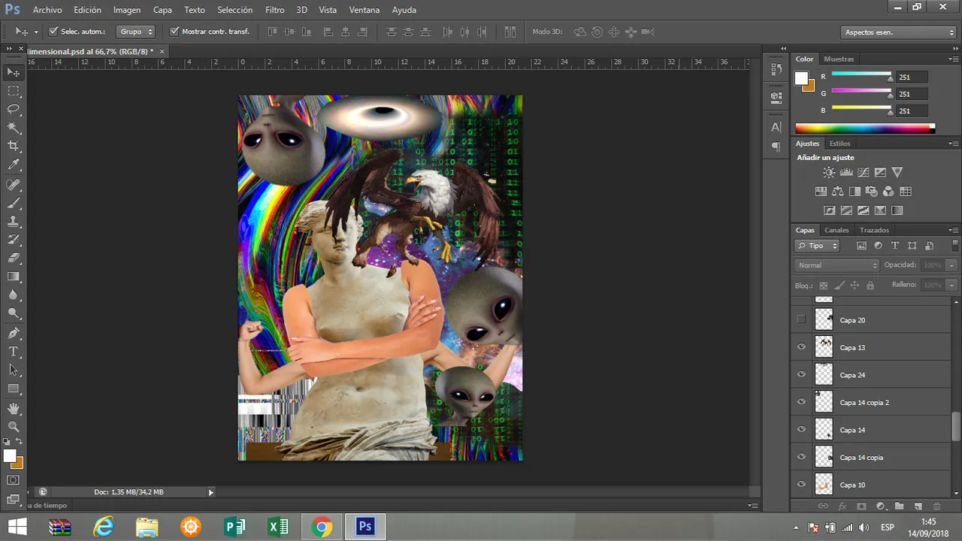Open the Ventana menu
962x541 pixels.
[x=365, y=10]
